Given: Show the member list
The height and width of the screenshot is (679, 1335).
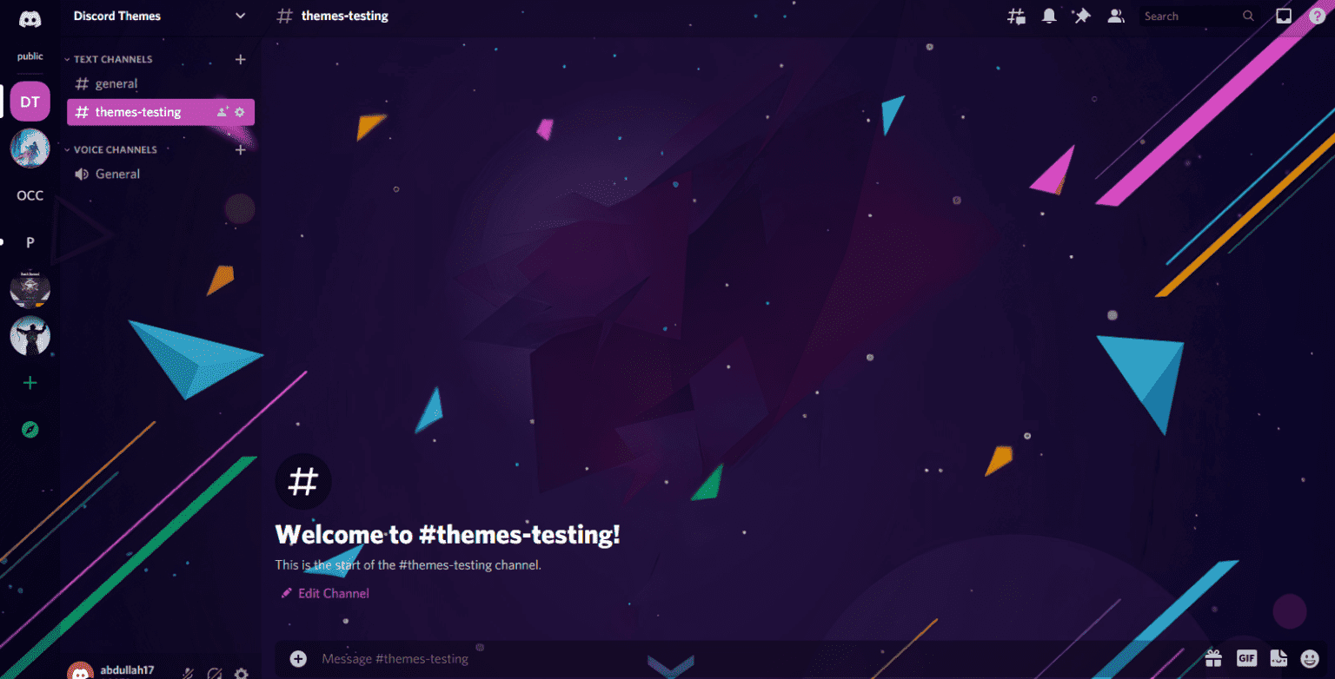Looking at the screenshot, I should (1116, 15).
